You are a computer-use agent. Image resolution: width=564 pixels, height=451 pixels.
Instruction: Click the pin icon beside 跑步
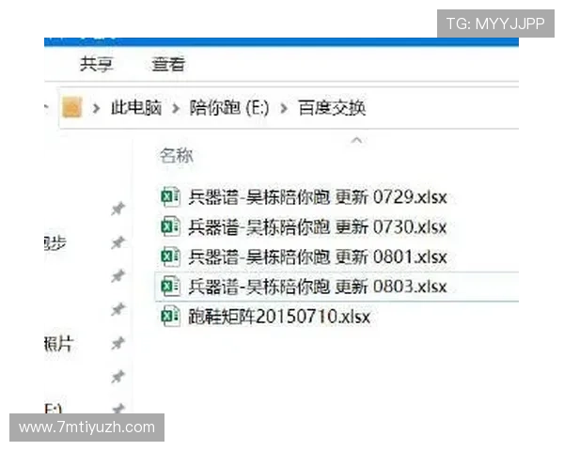point(118,242)
